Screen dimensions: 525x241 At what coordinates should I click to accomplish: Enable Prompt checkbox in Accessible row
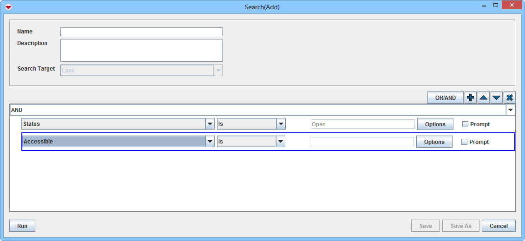point(465,142)
